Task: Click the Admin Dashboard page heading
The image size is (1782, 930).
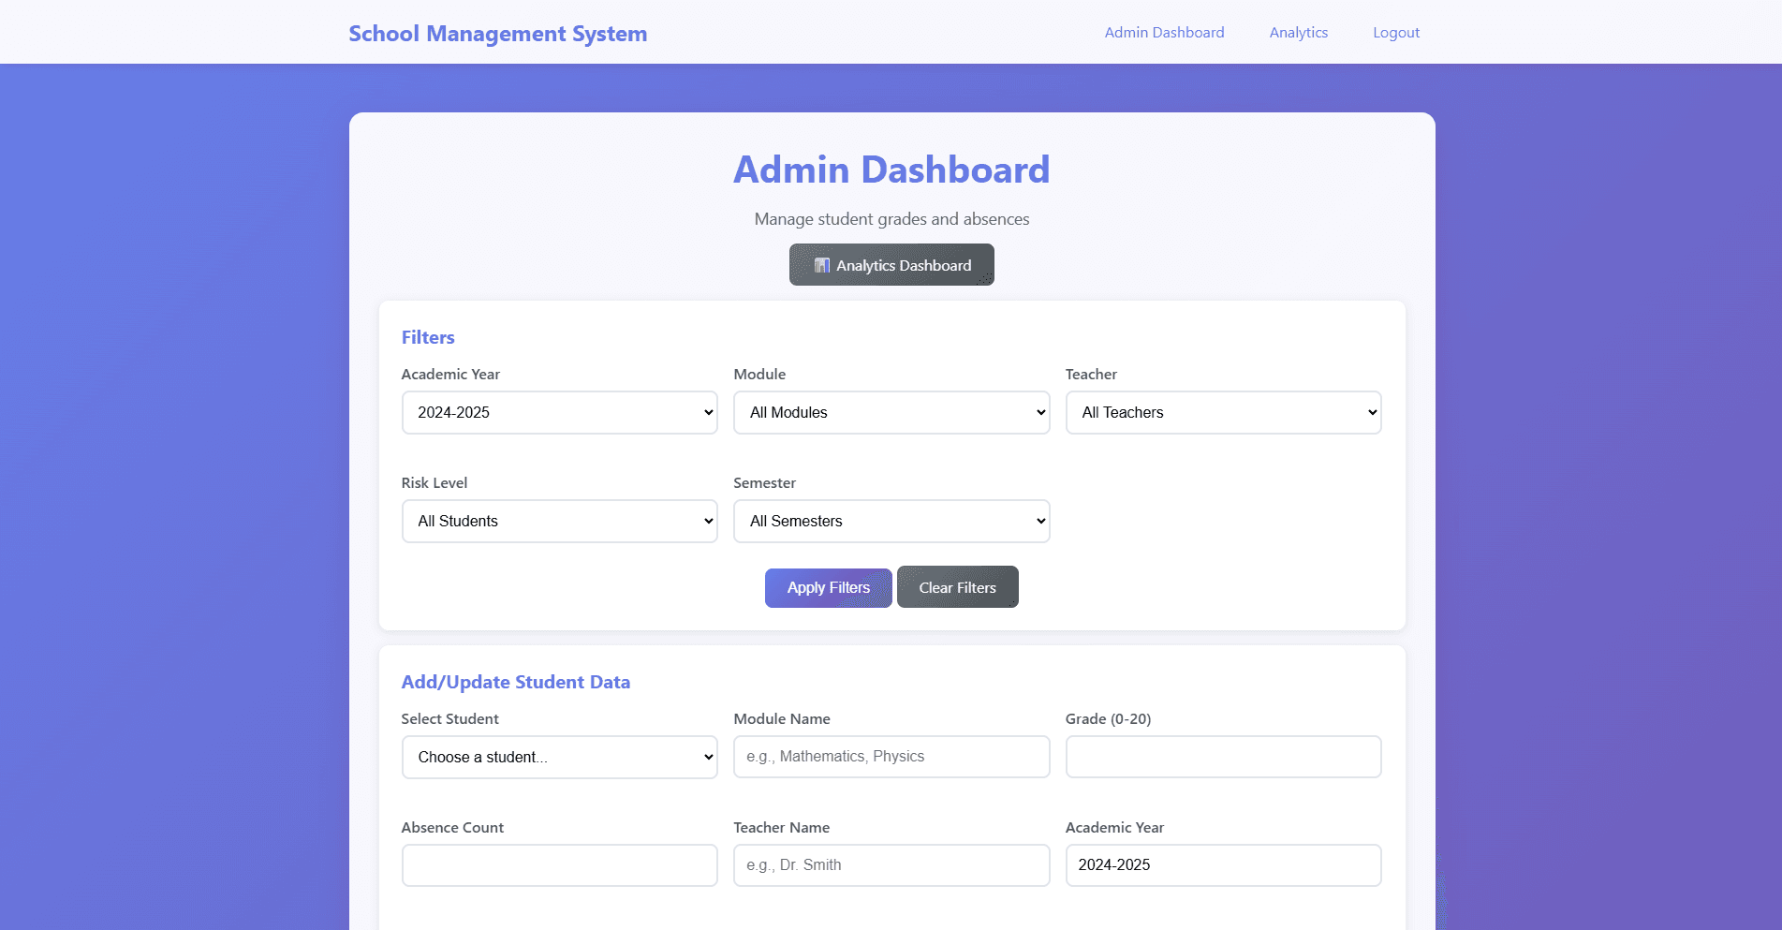Action: (x=891, y=170)
